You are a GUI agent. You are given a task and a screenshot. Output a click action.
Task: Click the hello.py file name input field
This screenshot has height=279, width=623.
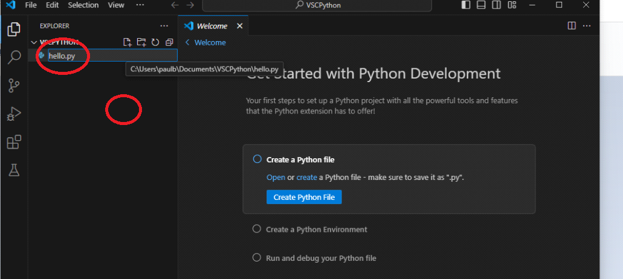click(112, 56)
